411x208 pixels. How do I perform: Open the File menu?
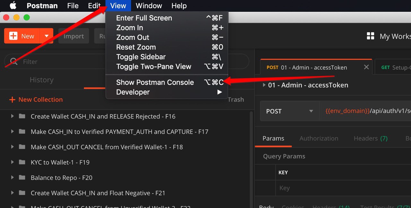click(73, 6)
